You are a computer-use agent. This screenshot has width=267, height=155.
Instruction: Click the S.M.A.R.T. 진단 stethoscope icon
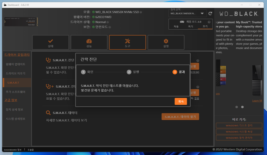pyautogui.click(x=48, y=60)
